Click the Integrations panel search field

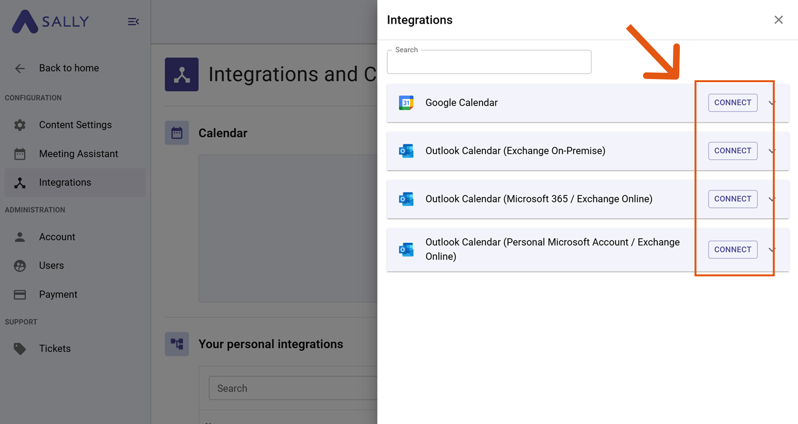tap(489, 63)
